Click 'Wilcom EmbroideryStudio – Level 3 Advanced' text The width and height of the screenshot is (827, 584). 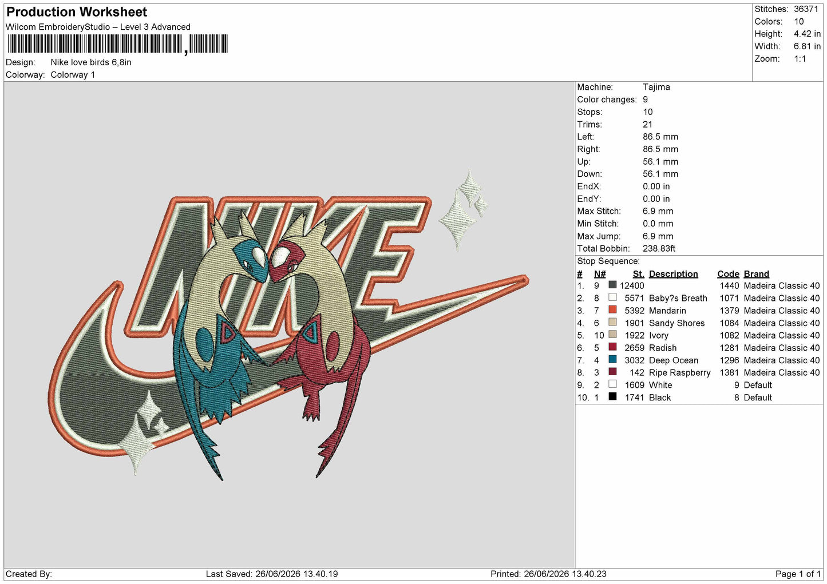(98, 27)
